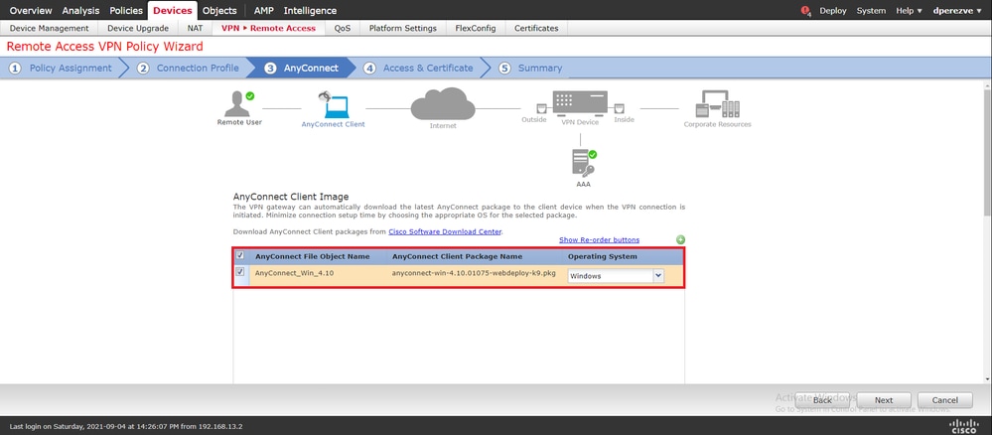Screen dimensions: 992x435
Task: Open the Objects menu
Action: coord(219,11)
